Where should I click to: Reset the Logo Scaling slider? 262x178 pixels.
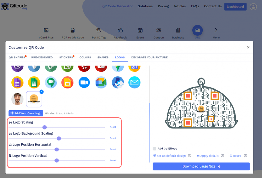pyautogui.click(x=113, y=127)
